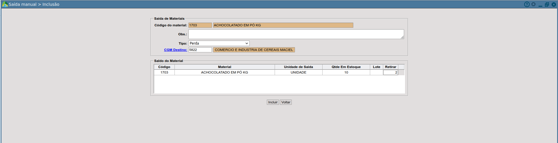The width and height of the screenshot is (558, 143).
Task: Click the Unidade de Saída column header
Action: [298, 67]
